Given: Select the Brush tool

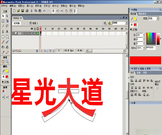Looking at the screenshot, I should pos(7,42).
